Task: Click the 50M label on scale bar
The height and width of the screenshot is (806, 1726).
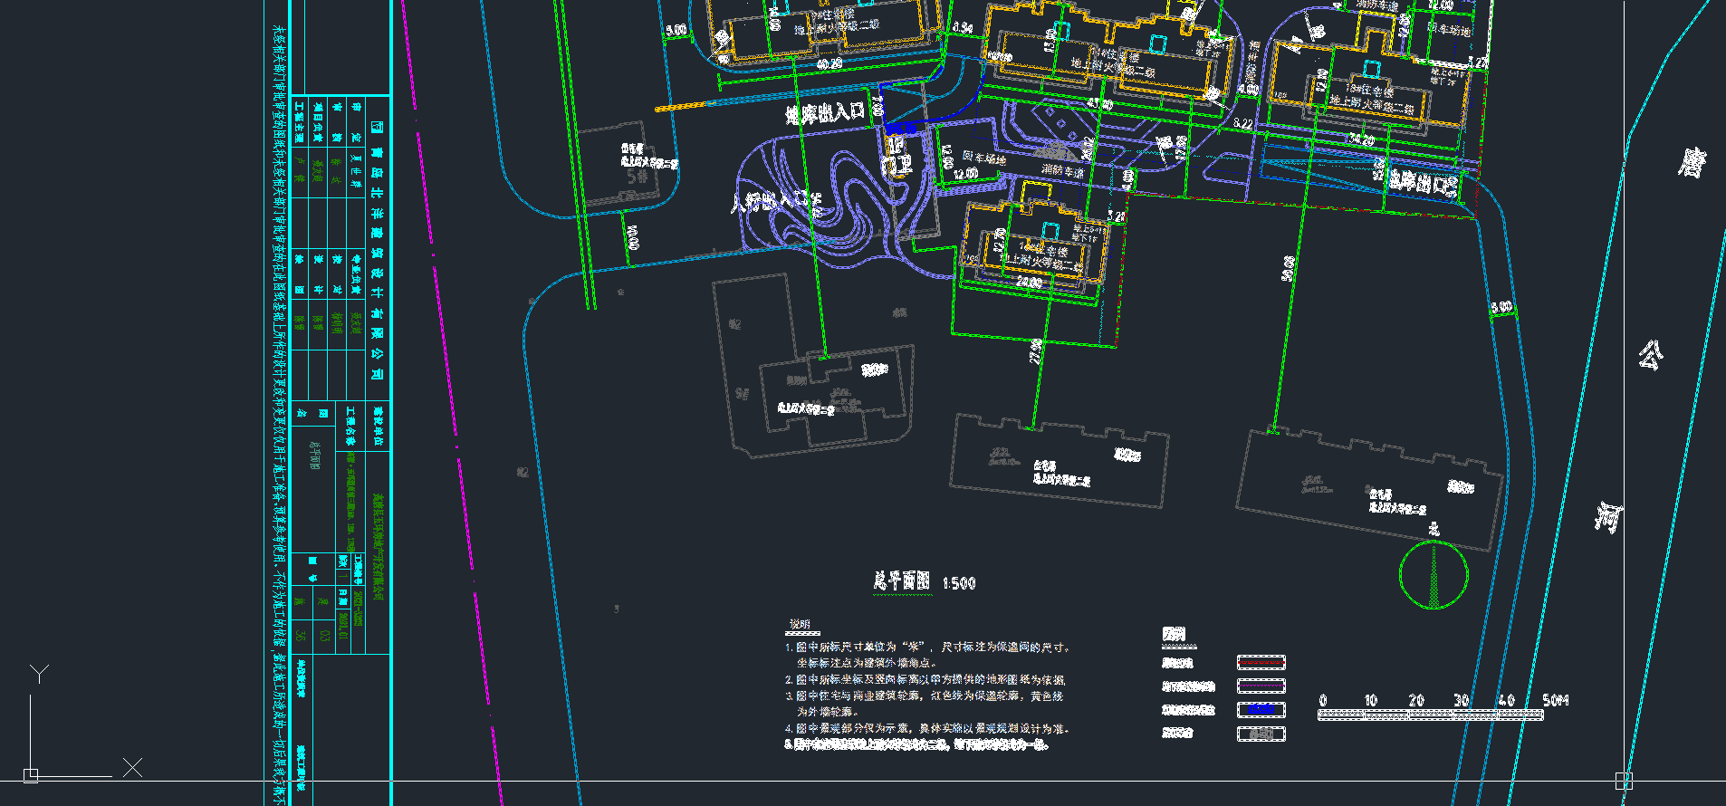Action: click(x=1556, y=700)
